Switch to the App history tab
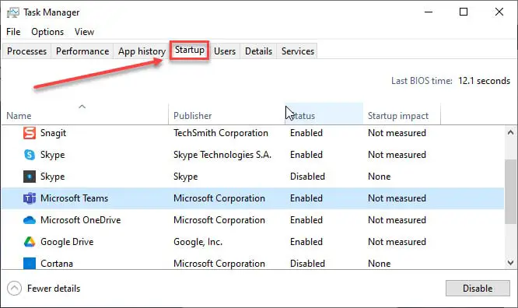 [142, 51]
